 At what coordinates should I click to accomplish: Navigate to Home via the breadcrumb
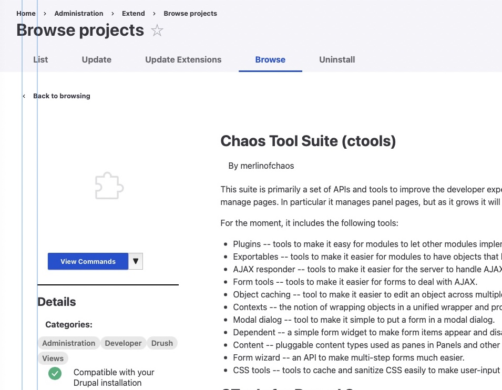pyautogui.click(x=26, y=13)
